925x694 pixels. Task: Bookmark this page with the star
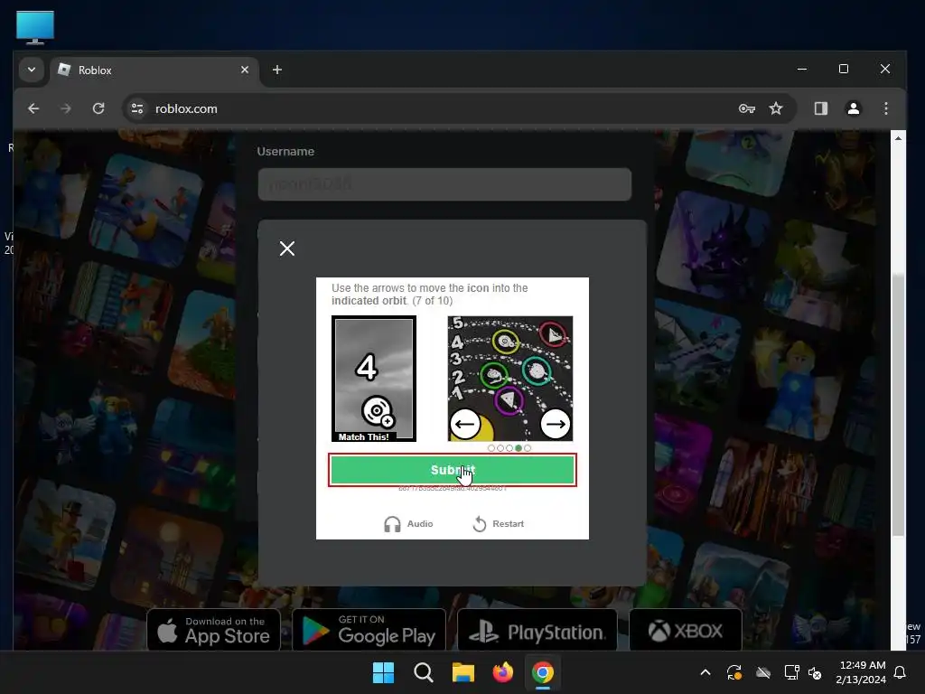point(776,108)
